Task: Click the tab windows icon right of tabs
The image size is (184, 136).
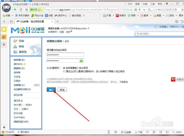Action: coord(177,22)
